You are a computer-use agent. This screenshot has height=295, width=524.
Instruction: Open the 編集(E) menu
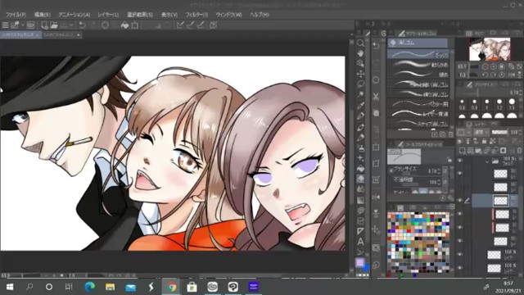coord(43,15)
